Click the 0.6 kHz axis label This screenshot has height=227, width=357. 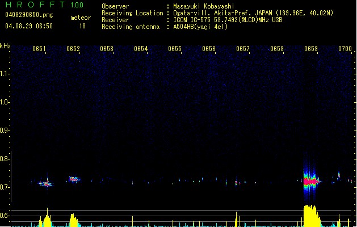tap(5, 216)
